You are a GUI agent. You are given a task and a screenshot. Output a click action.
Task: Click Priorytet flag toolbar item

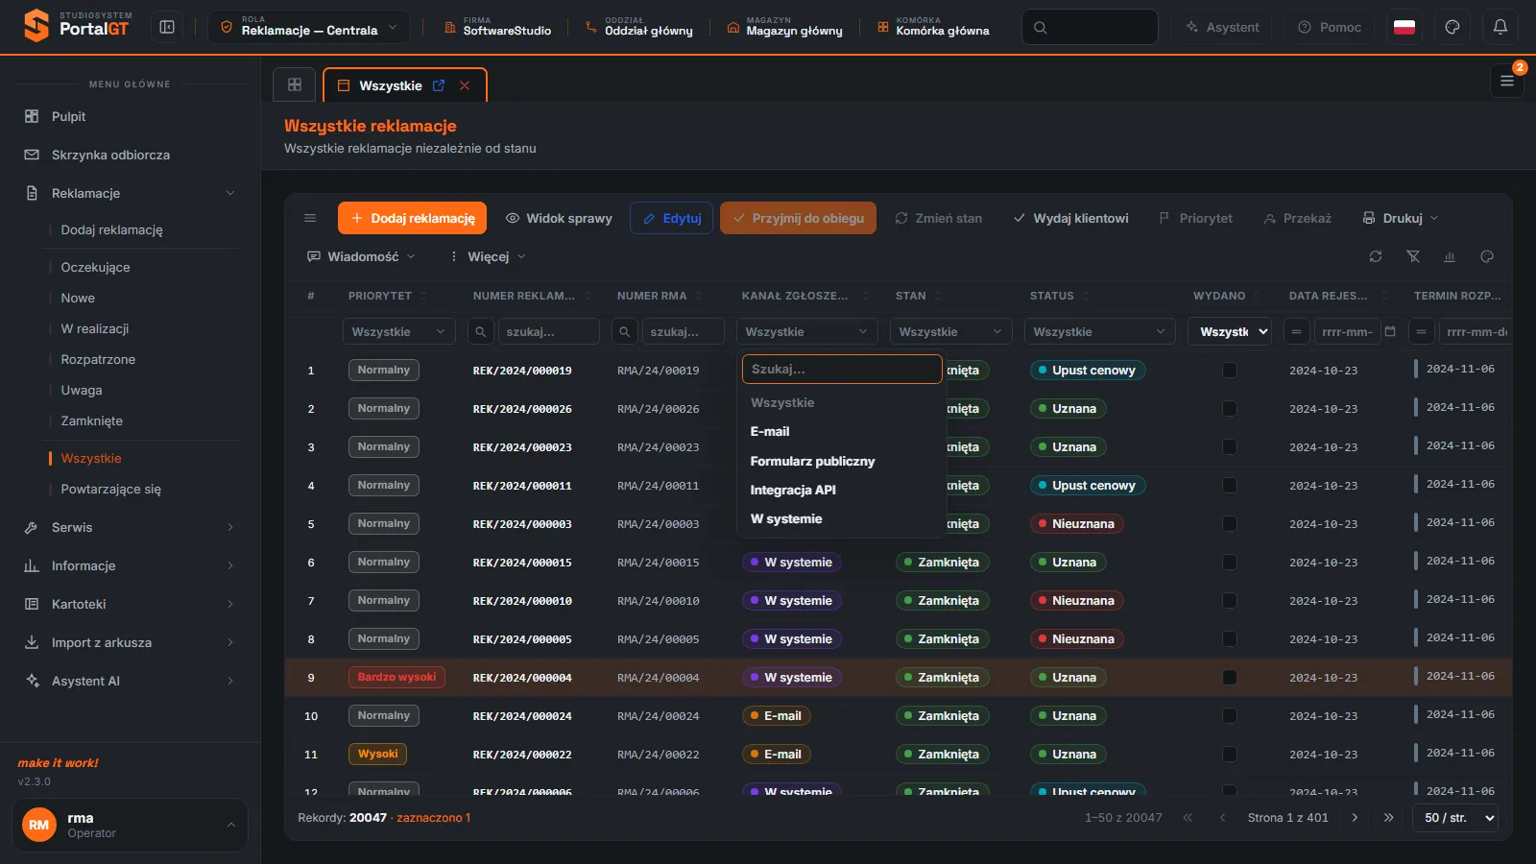pyautogui.click(x=1195, y=218)
